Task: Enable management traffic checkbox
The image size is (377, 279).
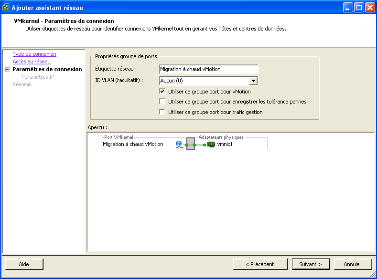Action: pos(162,112)
